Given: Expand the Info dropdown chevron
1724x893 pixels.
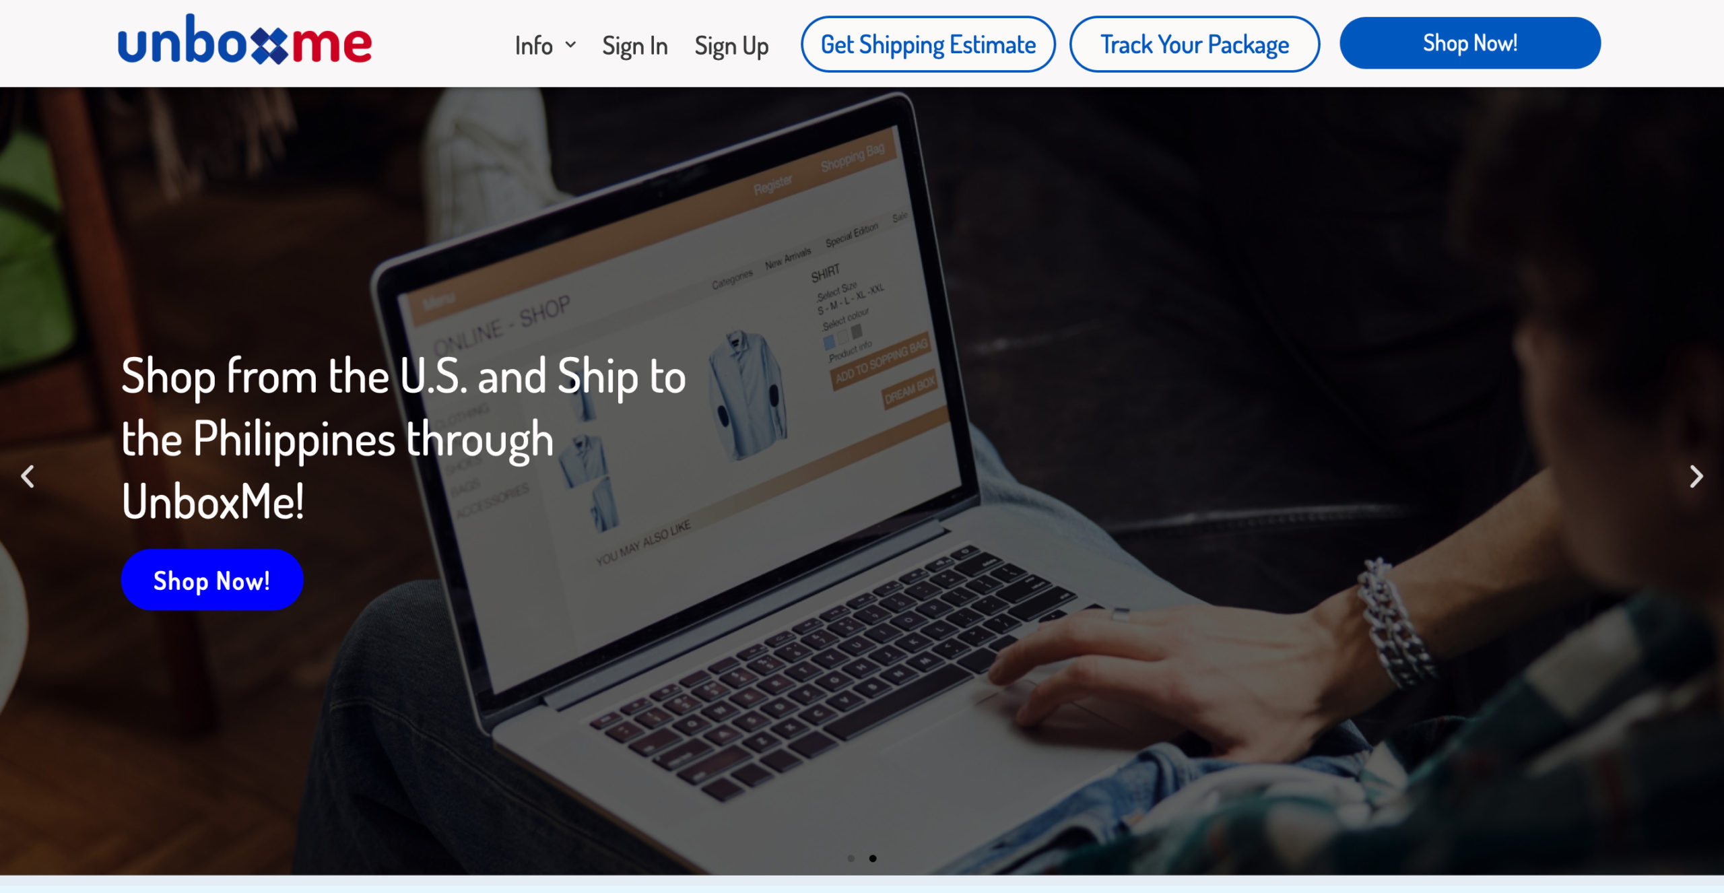Looking at the screenshot, I should click(570, 45).
